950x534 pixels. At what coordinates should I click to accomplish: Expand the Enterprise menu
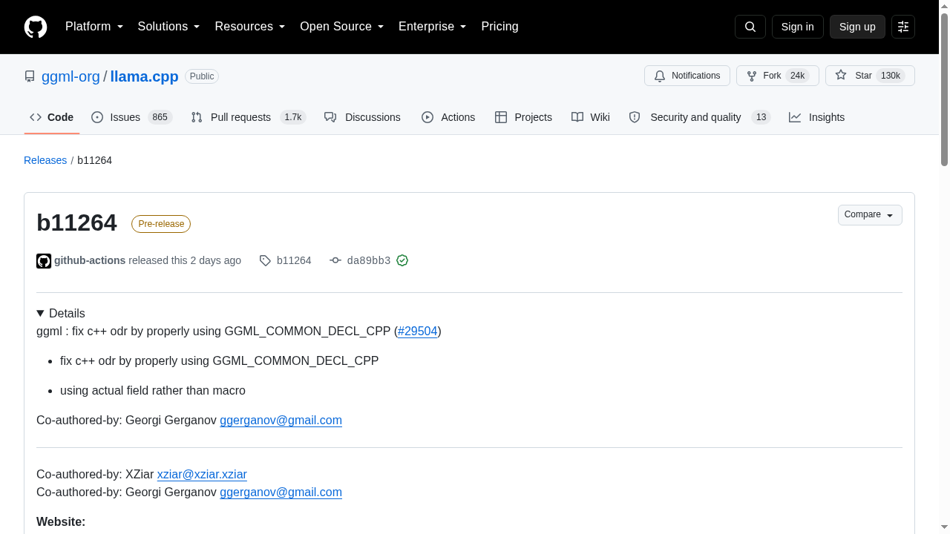tap(433, 27)
